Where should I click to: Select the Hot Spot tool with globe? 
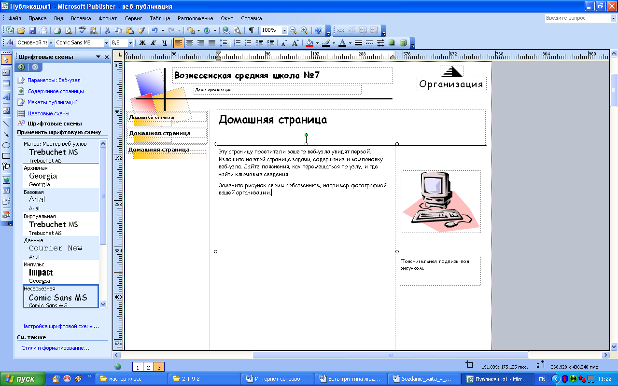click(x=6, y=179)
